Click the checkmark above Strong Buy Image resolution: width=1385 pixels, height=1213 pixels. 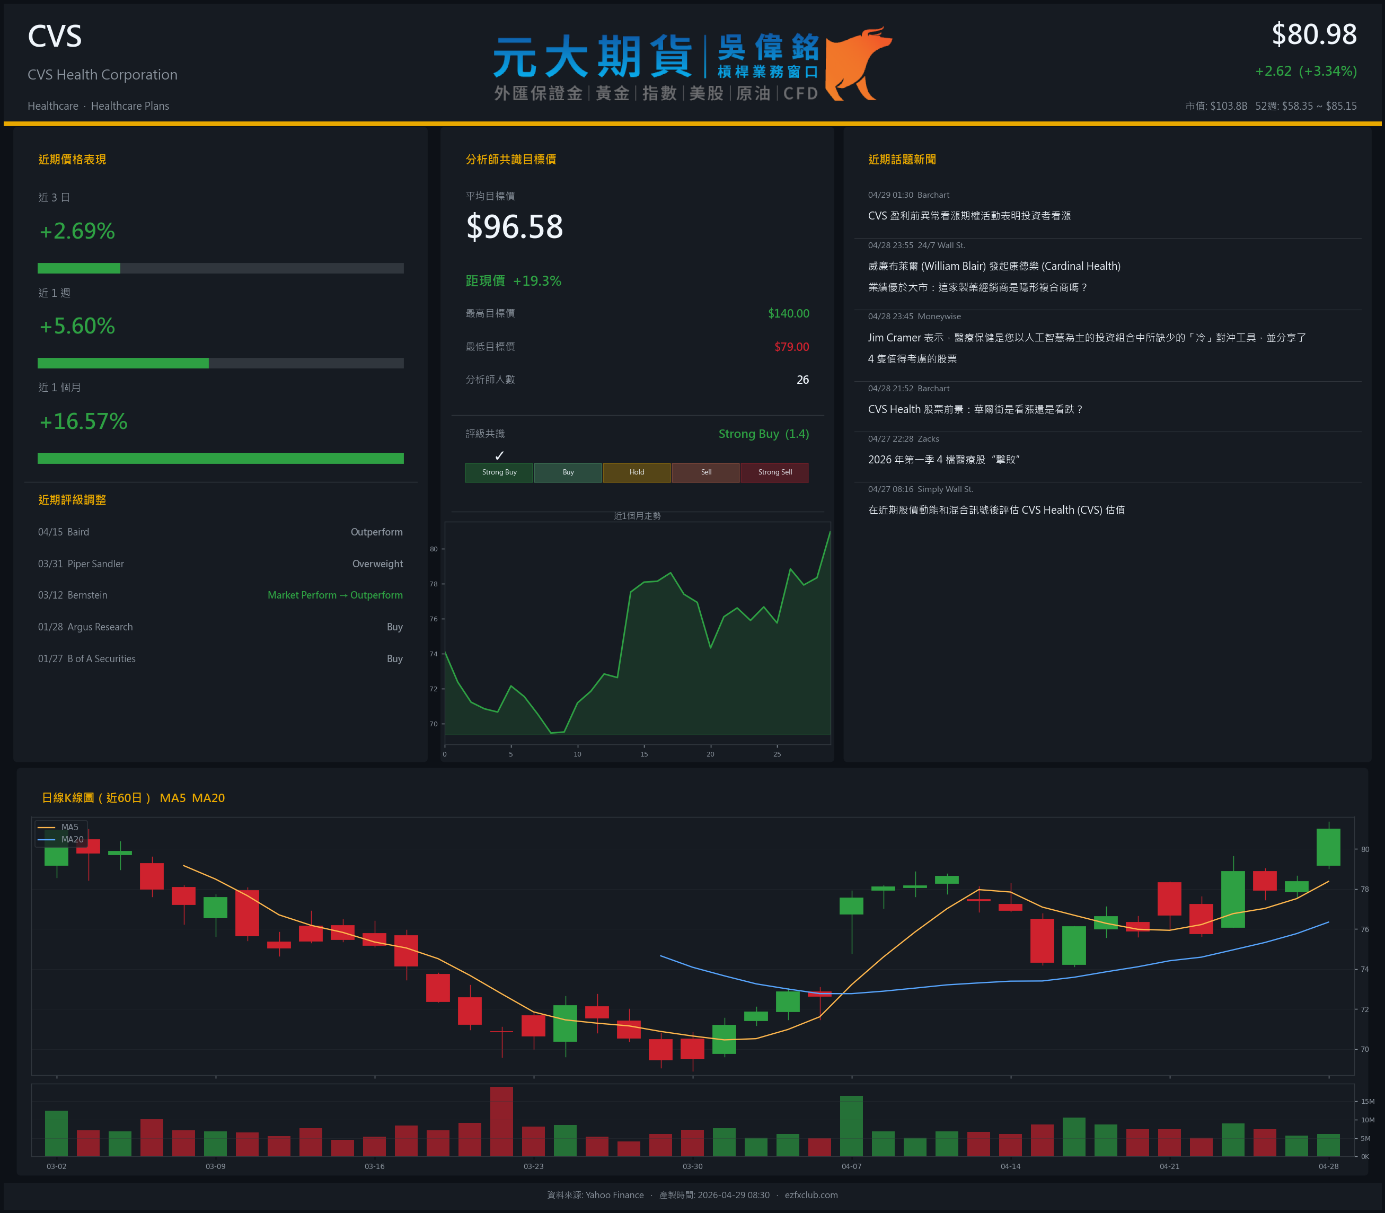click(499, 455)
